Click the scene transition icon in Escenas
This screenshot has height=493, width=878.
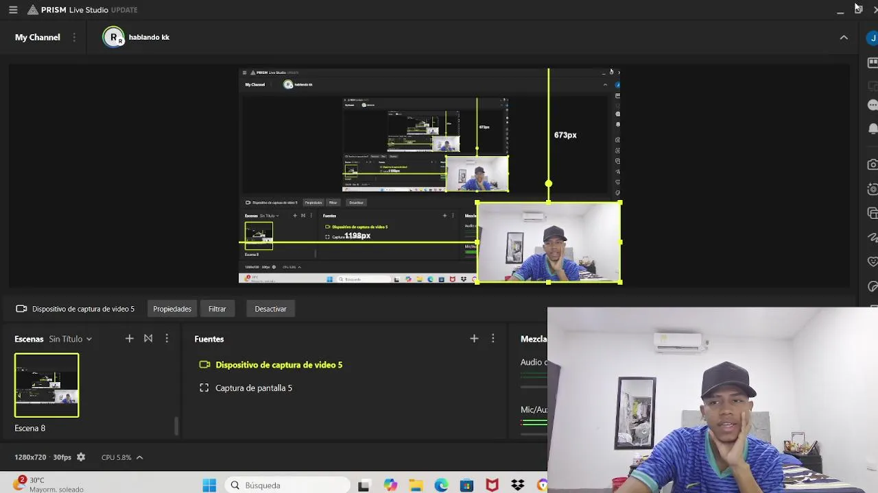[x=148, y=338]
